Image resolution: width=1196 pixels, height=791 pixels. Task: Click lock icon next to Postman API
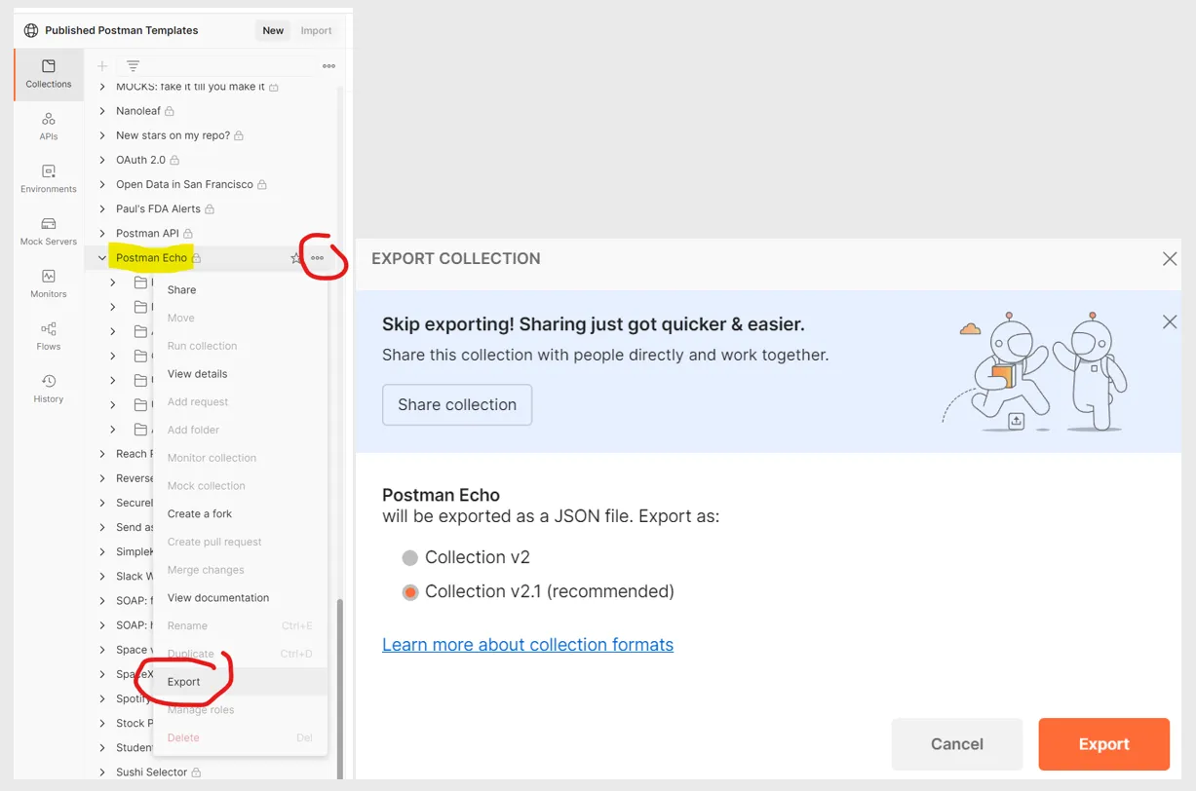coord(188,234)
